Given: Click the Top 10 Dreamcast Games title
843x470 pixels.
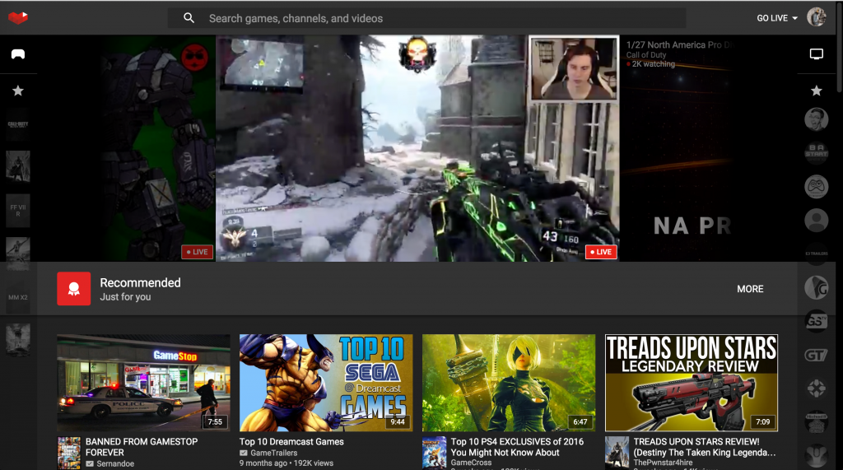Looking at the screenshot, I should (291, 441).
